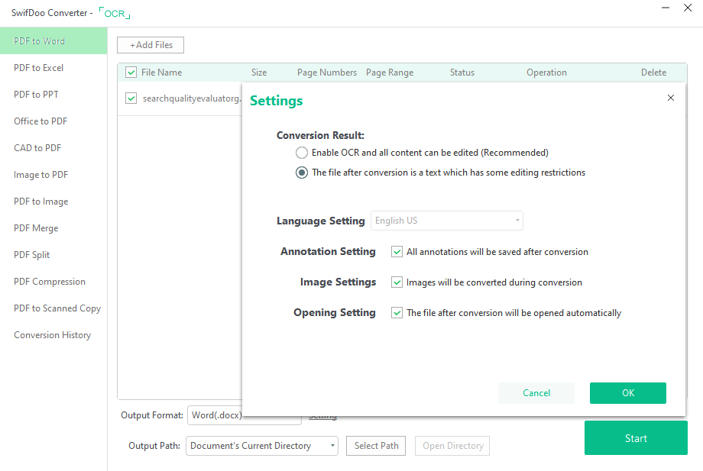Viewport: 703px width, 471px height.
Task: Uncheck the searchqualityevaluatorg file checkbox
Action: pyautogui.click(x=131, y=98)
